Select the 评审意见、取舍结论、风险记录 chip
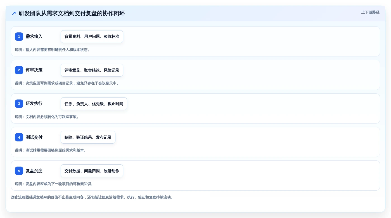391x218 pixels. pyautogui.click(x=92, y=70)
